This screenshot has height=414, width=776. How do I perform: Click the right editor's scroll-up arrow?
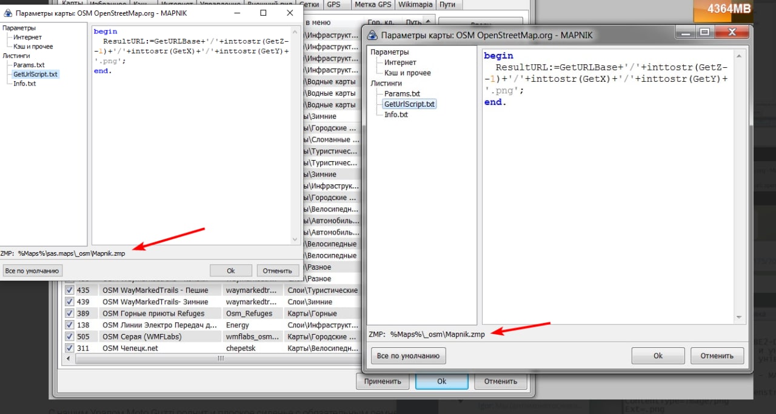(739, 56)
